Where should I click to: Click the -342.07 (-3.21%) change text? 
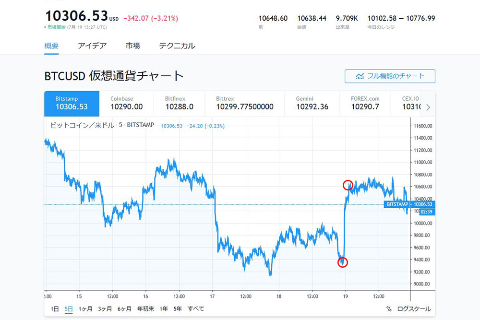[x=151, y=18]
